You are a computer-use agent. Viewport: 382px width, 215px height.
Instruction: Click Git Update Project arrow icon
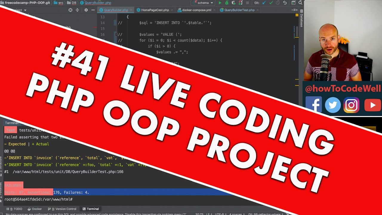pyautogui.click(x=264, y=3)
